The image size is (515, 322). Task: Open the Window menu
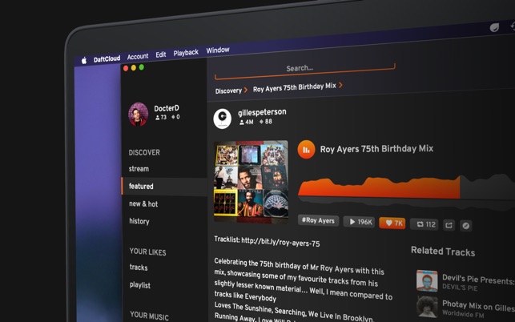pyautogui.click(x=218, y=50)
